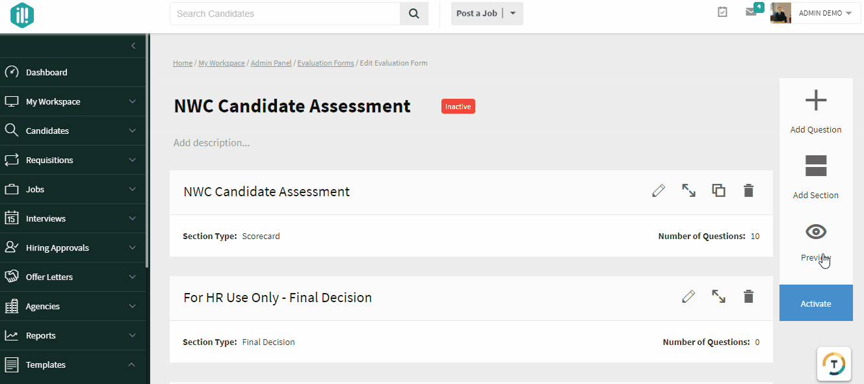Expand the NWC Candidate Assessment section arrows icon

(x=688, y=190)
